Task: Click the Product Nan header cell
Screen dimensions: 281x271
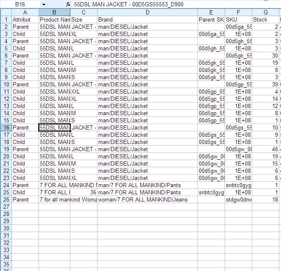Action: point(55,19)
